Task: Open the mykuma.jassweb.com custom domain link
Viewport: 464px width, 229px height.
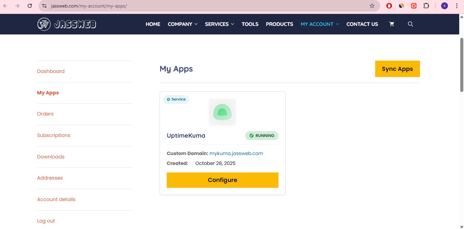Action: 236,153
